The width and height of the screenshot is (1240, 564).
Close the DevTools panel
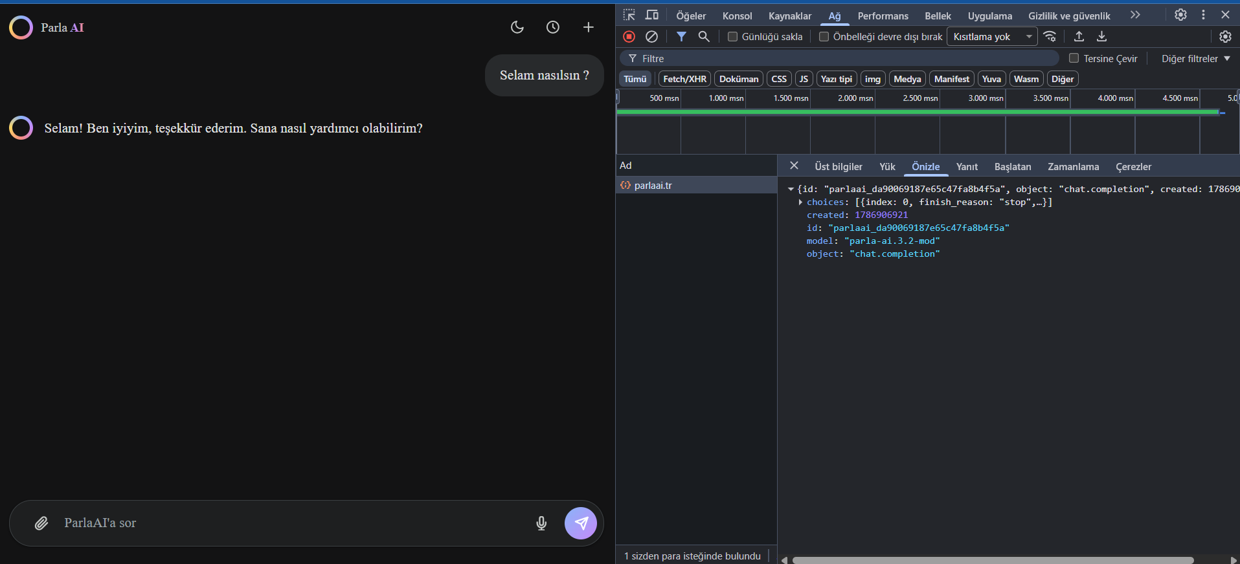coord(1225,15)
